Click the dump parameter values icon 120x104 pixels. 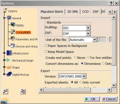(x=23, y=91)
